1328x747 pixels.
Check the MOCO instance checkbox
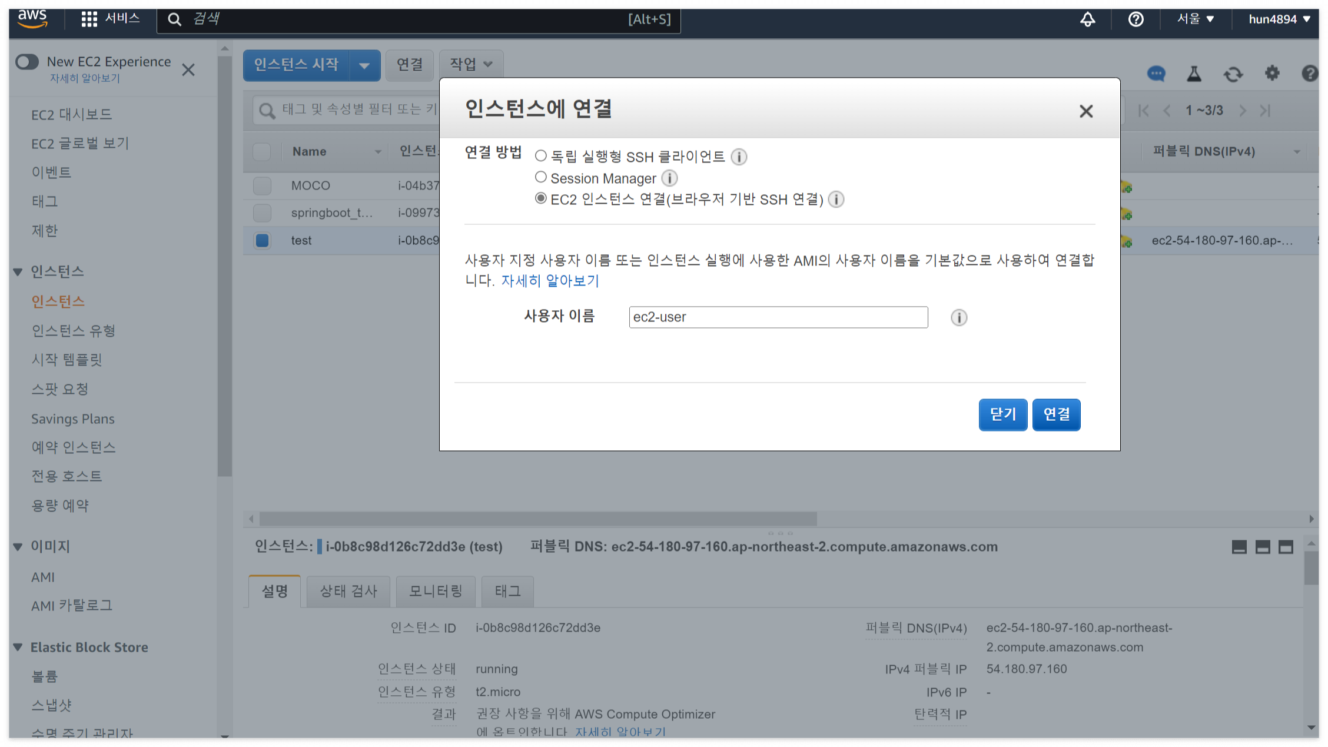tap(262, 185)
